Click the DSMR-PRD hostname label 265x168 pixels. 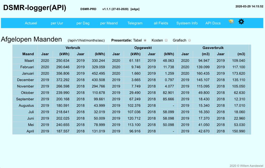pyautogui.click(x=88, y=9)
